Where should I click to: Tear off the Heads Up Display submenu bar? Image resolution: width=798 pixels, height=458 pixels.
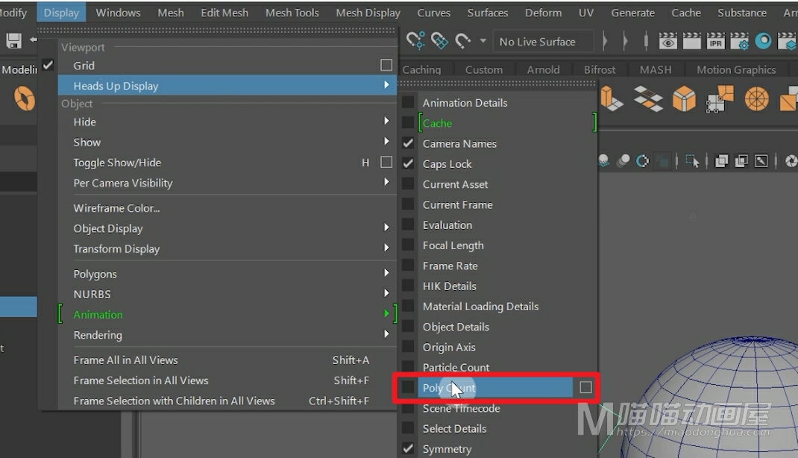tap(497, 83)
